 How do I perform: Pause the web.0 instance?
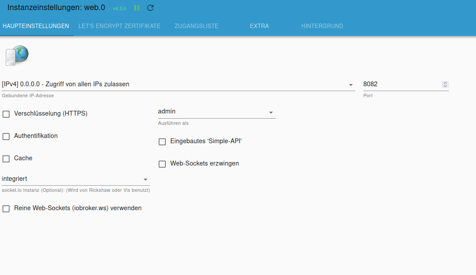[137, 8]
